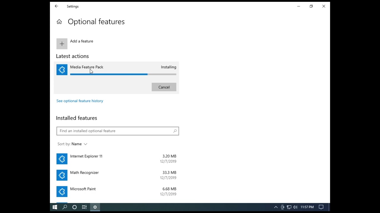
Task: Click the Media Feature Pack name
Action: (87, 67)
